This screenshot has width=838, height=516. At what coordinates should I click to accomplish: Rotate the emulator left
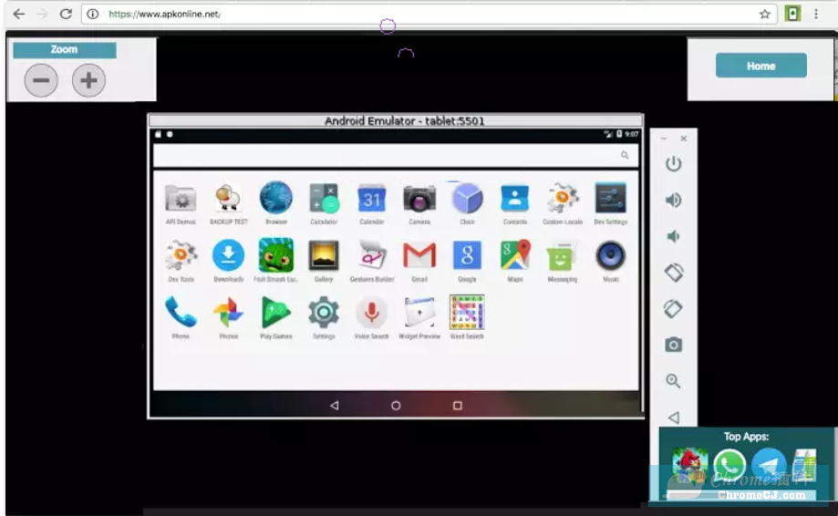point(673,273)
